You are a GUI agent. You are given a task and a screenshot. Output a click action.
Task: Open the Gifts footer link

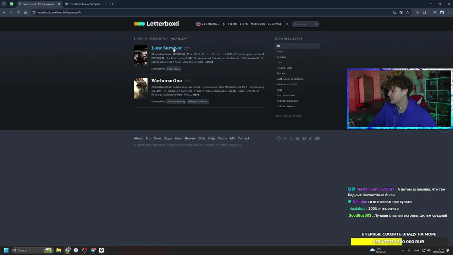pyautogui.click(x=202, y=138)
